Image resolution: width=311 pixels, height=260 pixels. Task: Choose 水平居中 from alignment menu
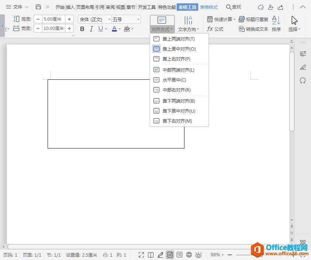click(x=174, y=80)
